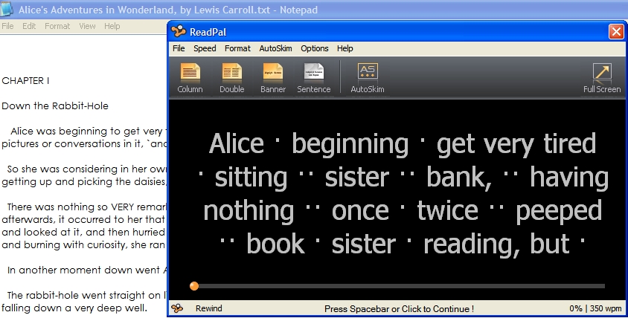
Task: Click the orange progress slider knob
Action: click(194, 286)
